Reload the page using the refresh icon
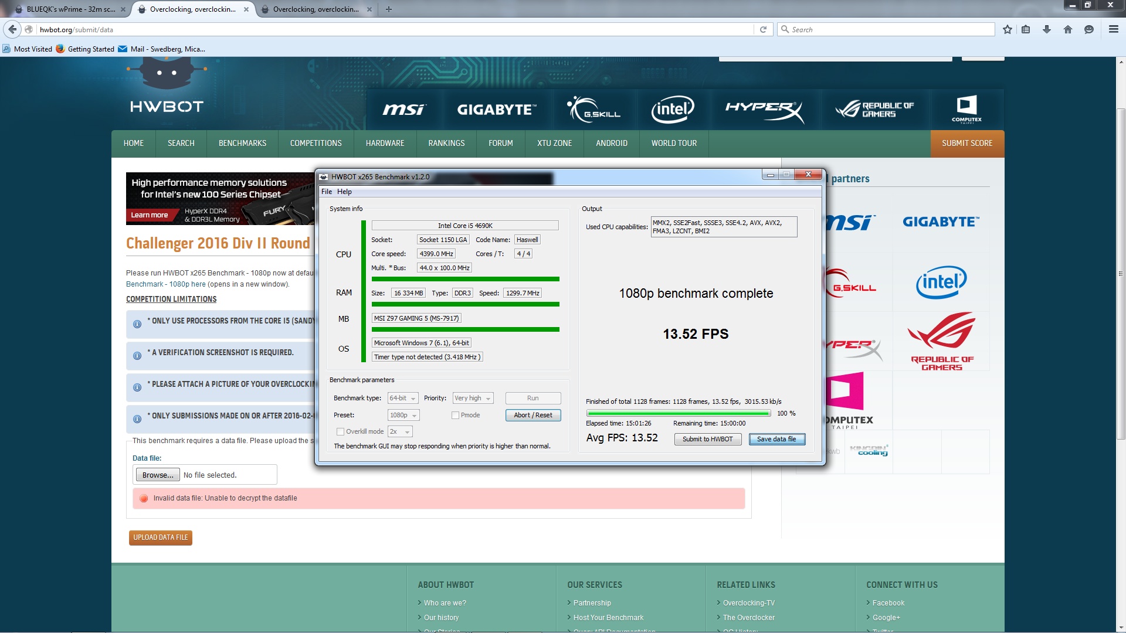 763,29
